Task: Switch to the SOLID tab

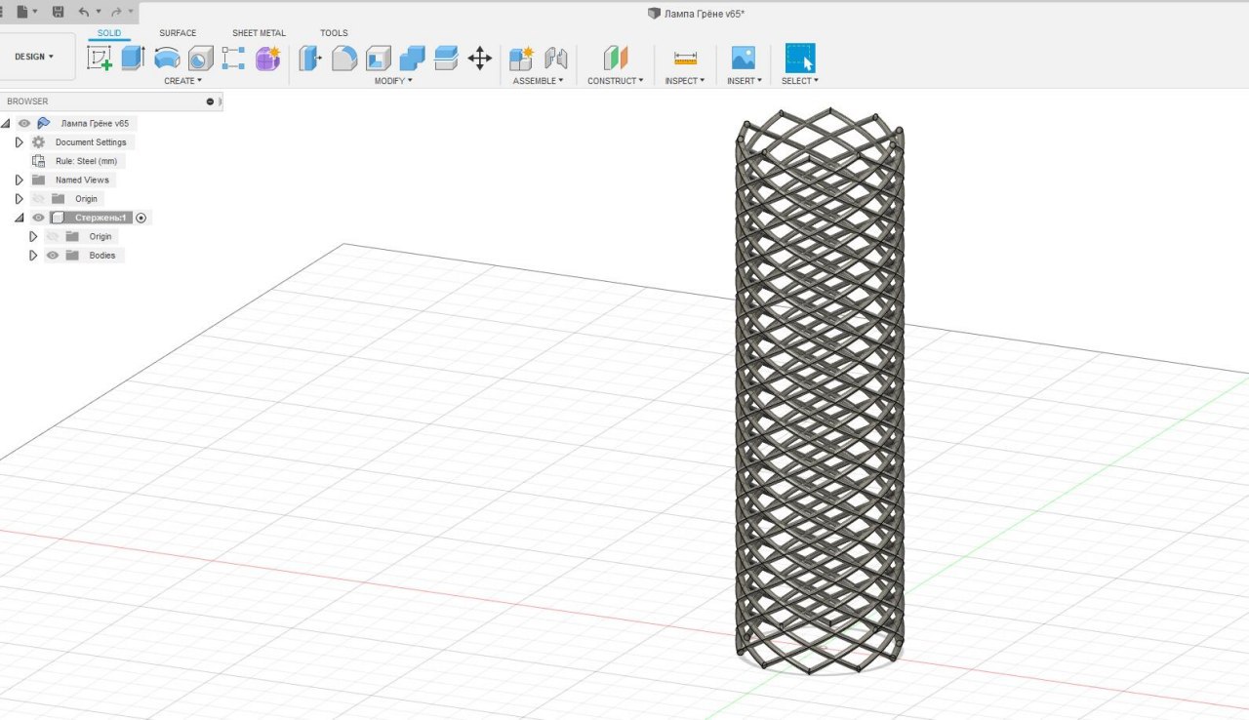Action: click(109, 33)
